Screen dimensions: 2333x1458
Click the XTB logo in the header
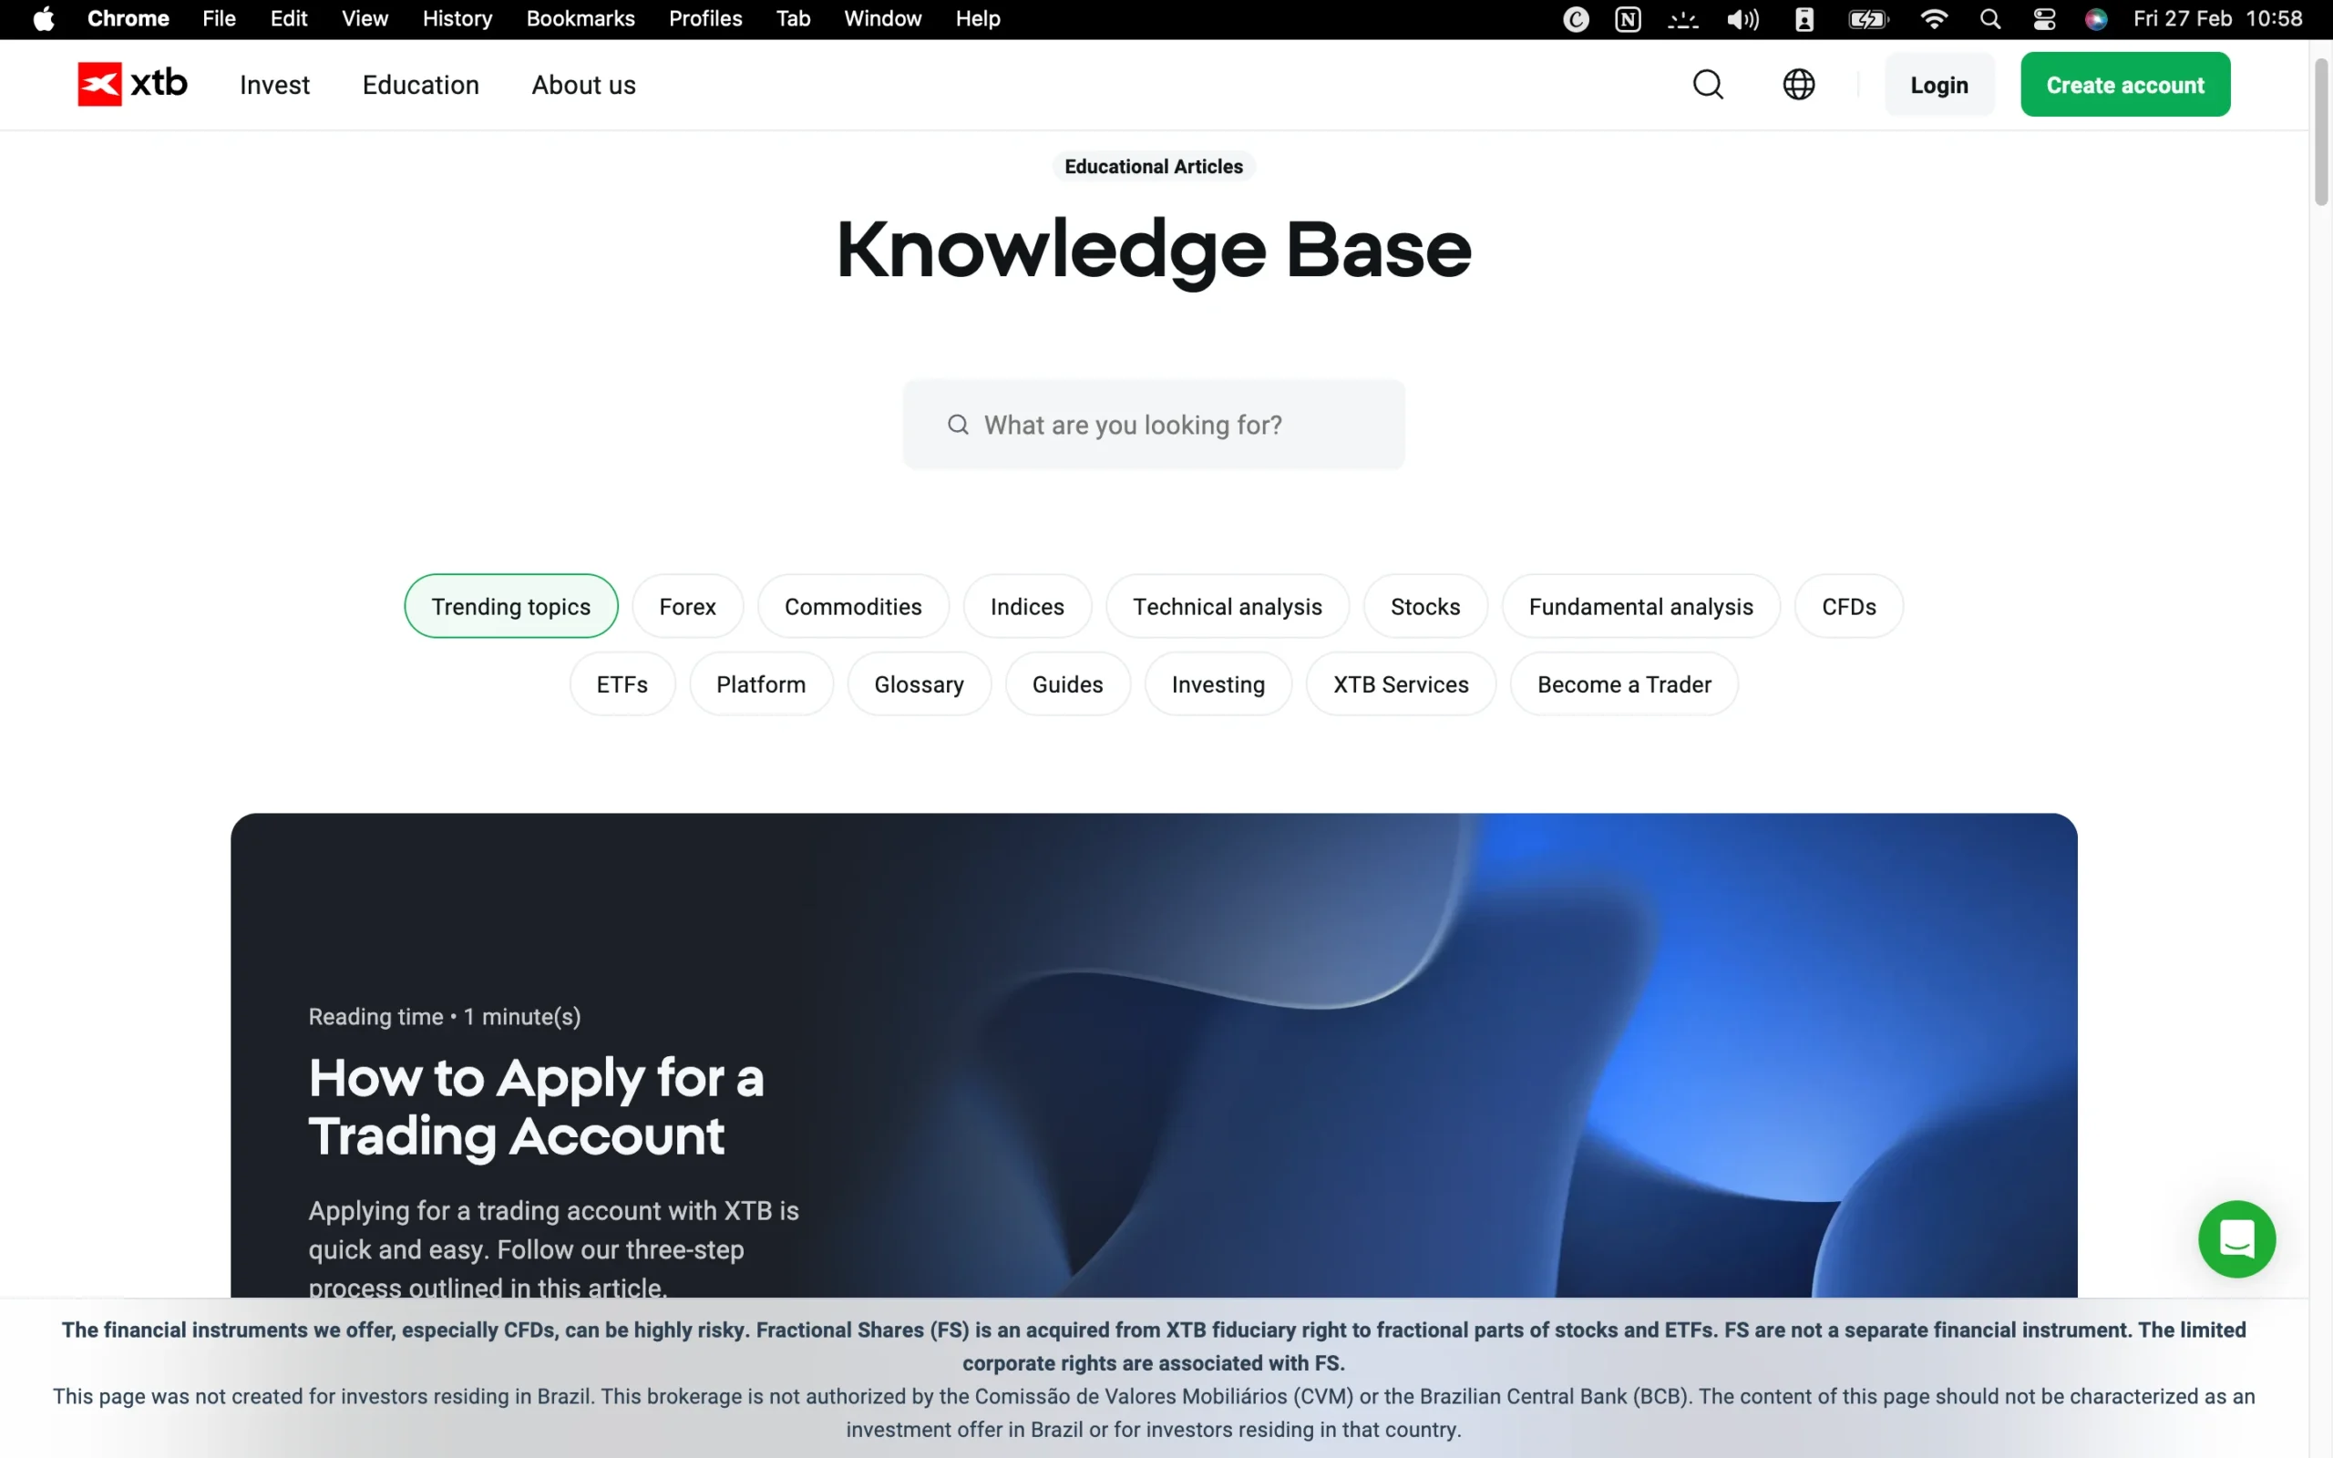click(x=132, y=84)
